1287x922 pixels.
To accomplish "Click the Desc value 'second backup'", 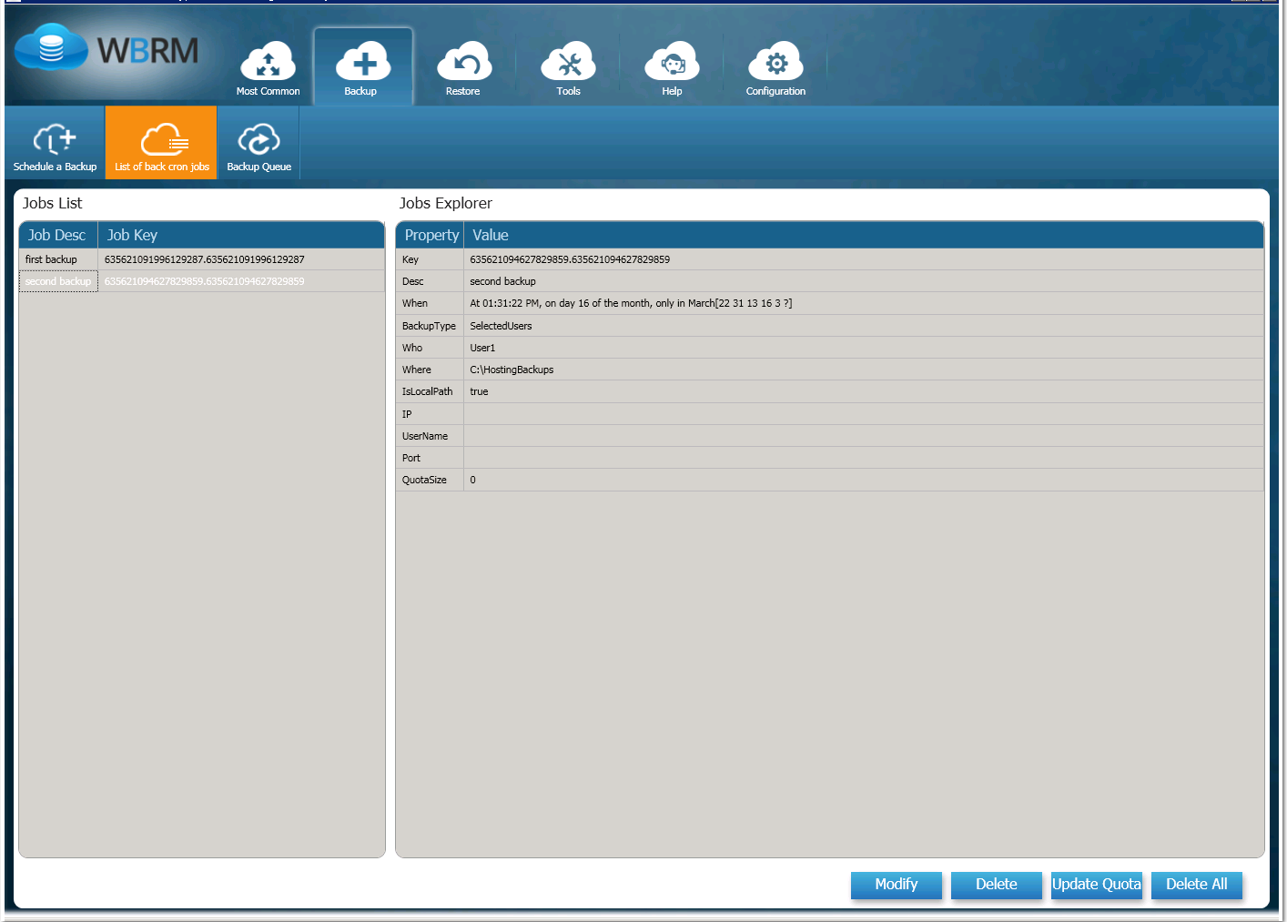I will point(502,281).
